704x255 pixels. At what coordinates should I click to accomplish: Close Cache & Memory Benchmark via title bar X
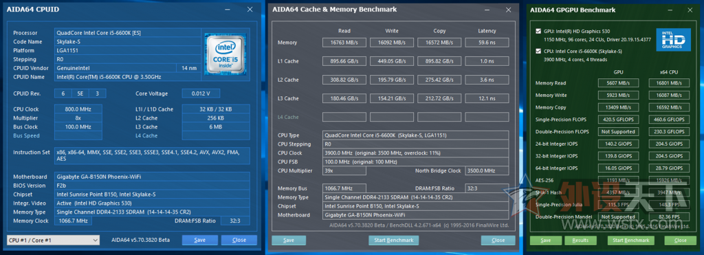508,10
